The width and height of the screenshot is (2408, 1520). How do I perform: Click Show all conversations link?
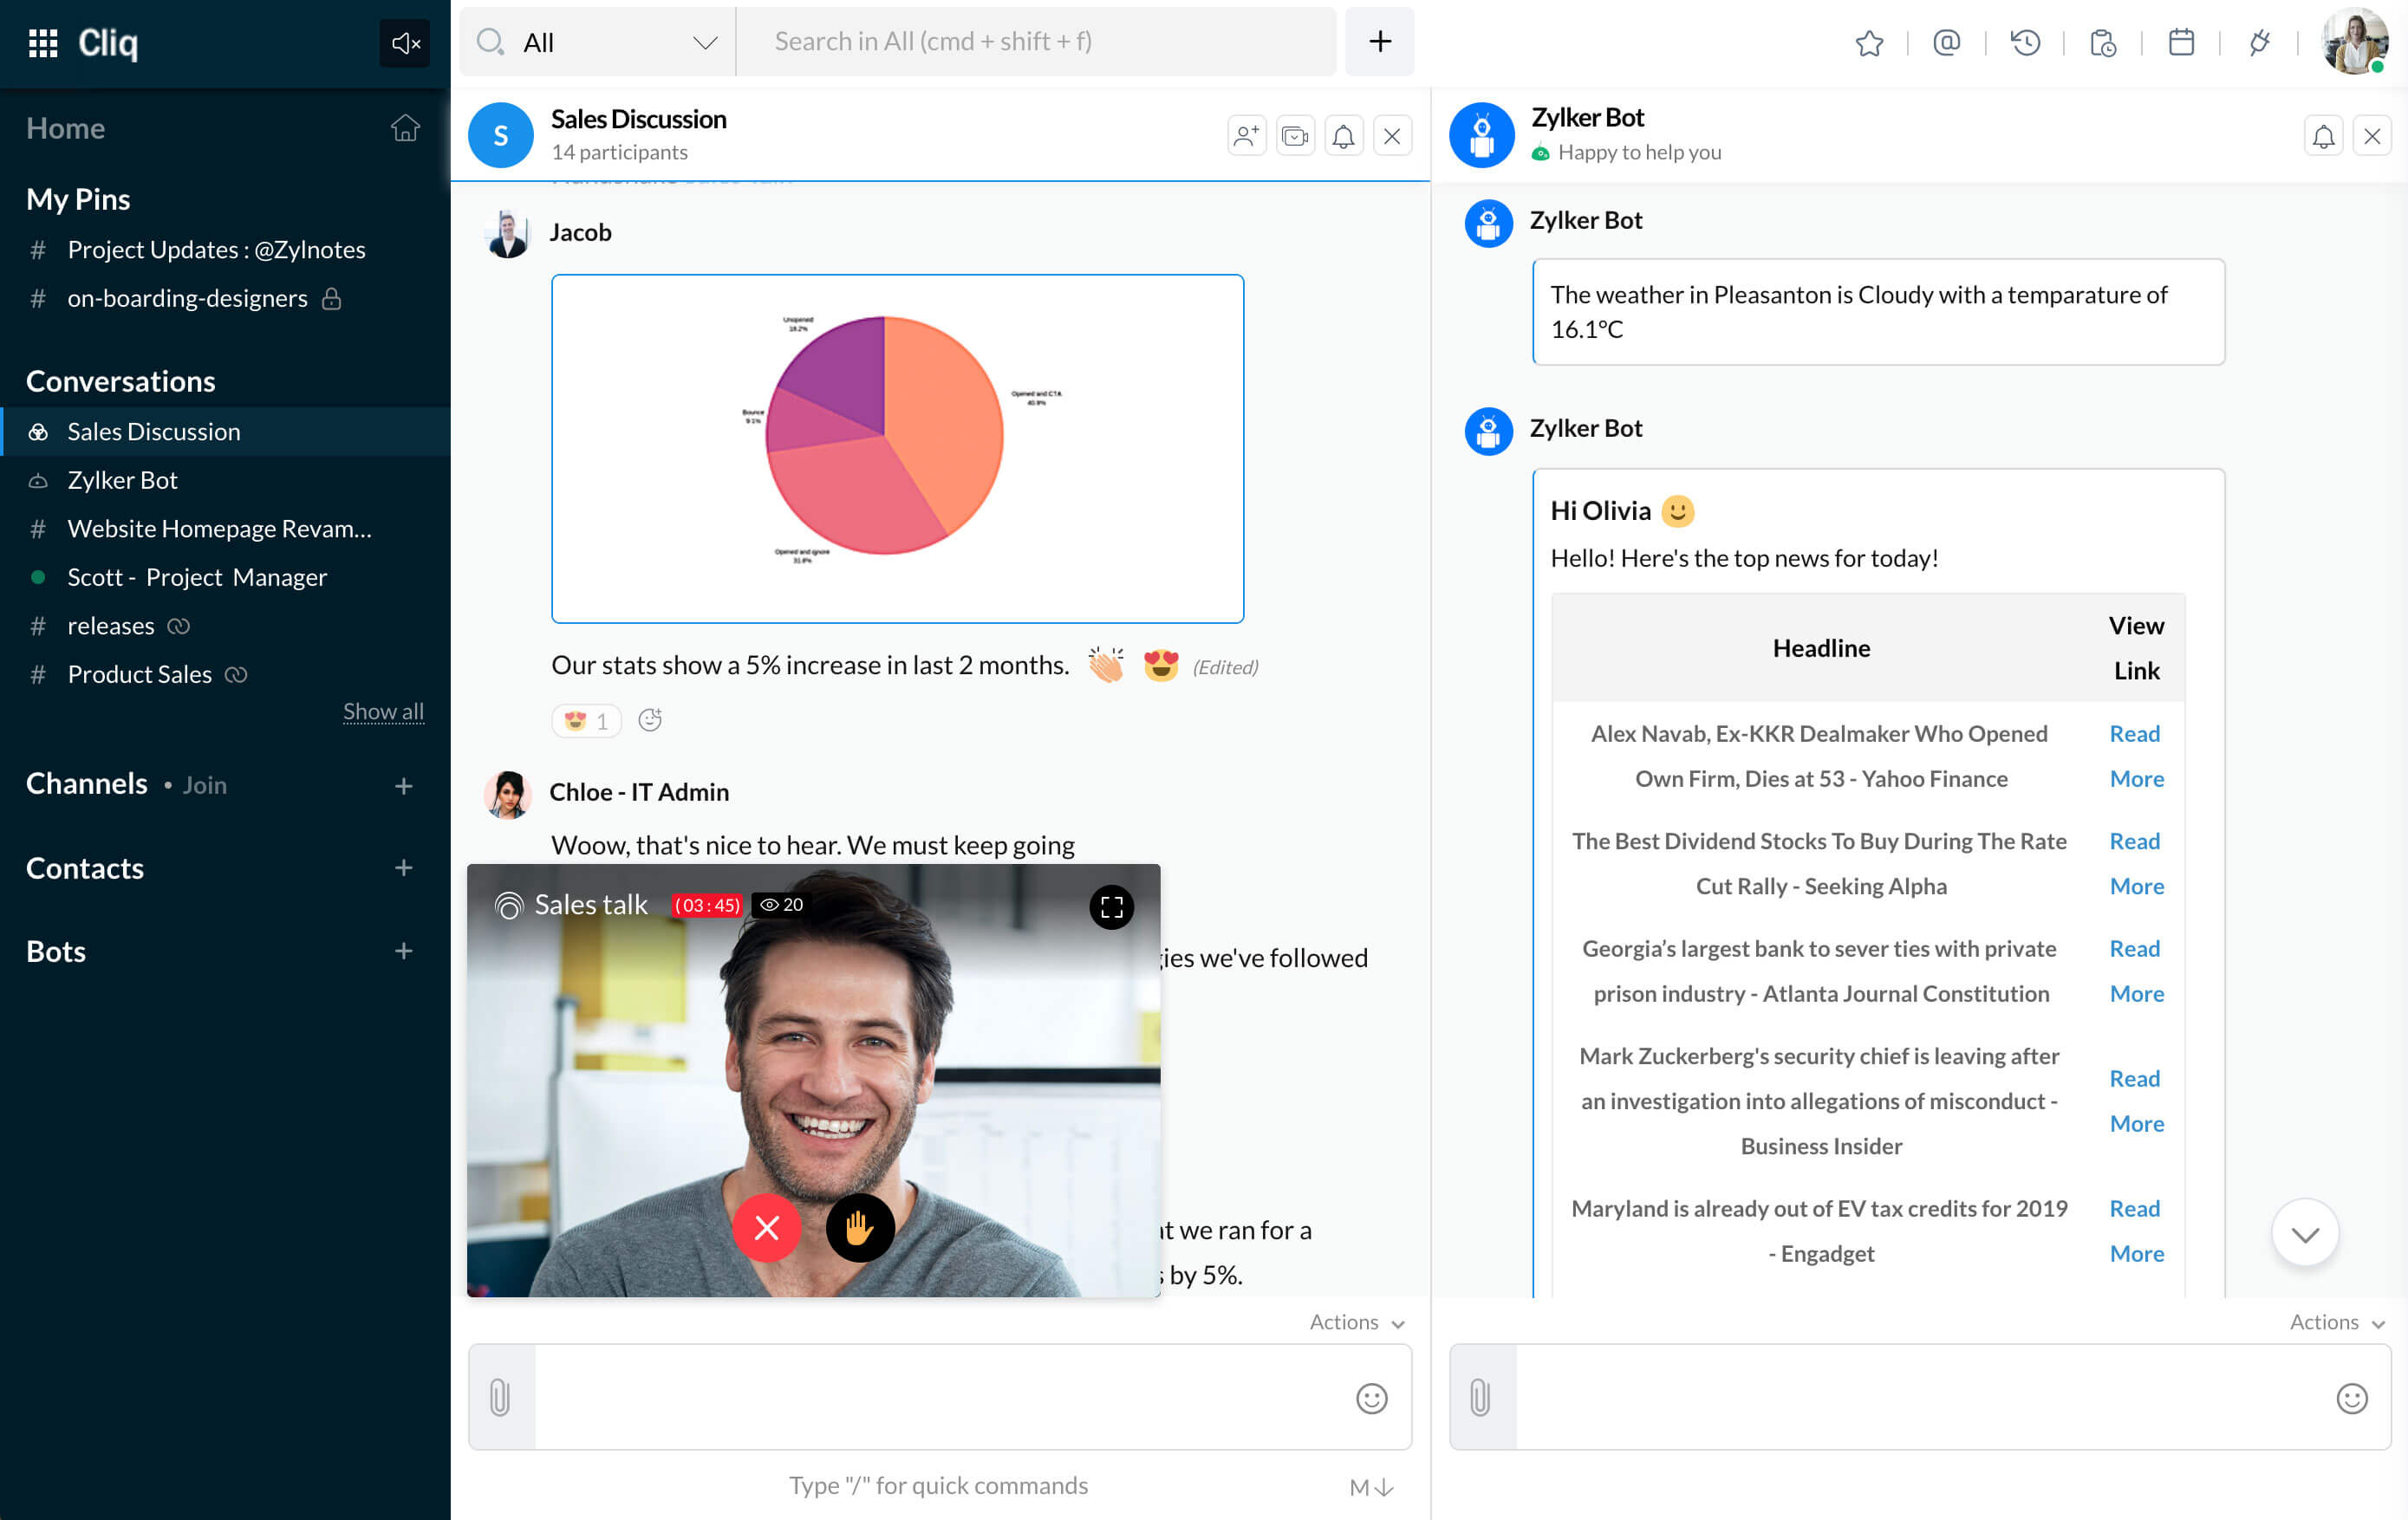(x=383, y=711)
